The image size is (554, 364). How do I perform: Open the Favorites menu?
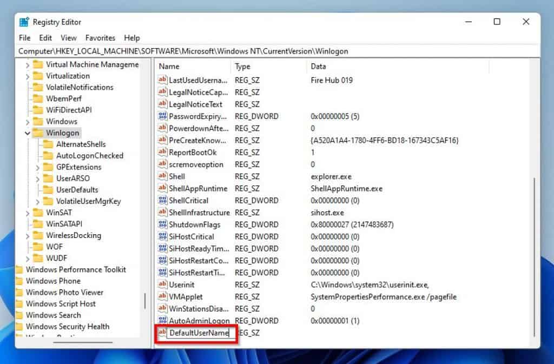point(100,38)
